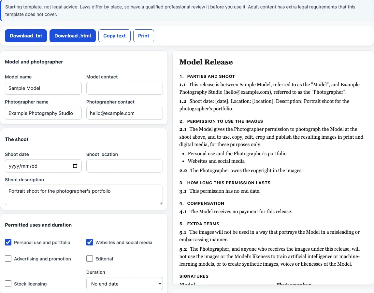Click clause 'The Model receives no payment'
Image resolution: width=374 pixels, height=293 pixels.
[241, 212]
